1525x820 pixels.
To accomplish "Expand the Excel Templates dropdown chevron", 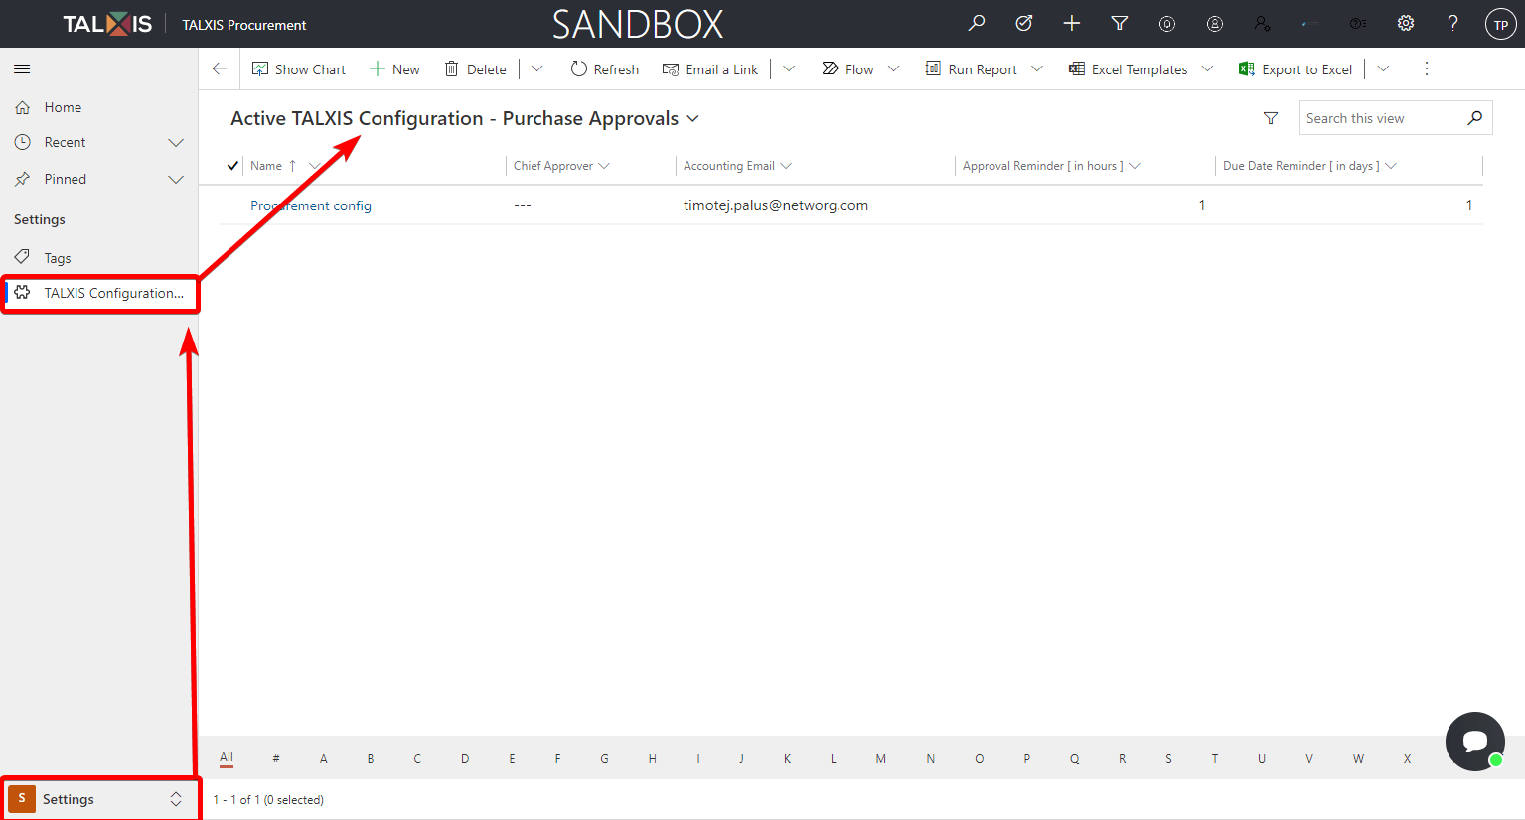I will click(x=1207, y=68).
